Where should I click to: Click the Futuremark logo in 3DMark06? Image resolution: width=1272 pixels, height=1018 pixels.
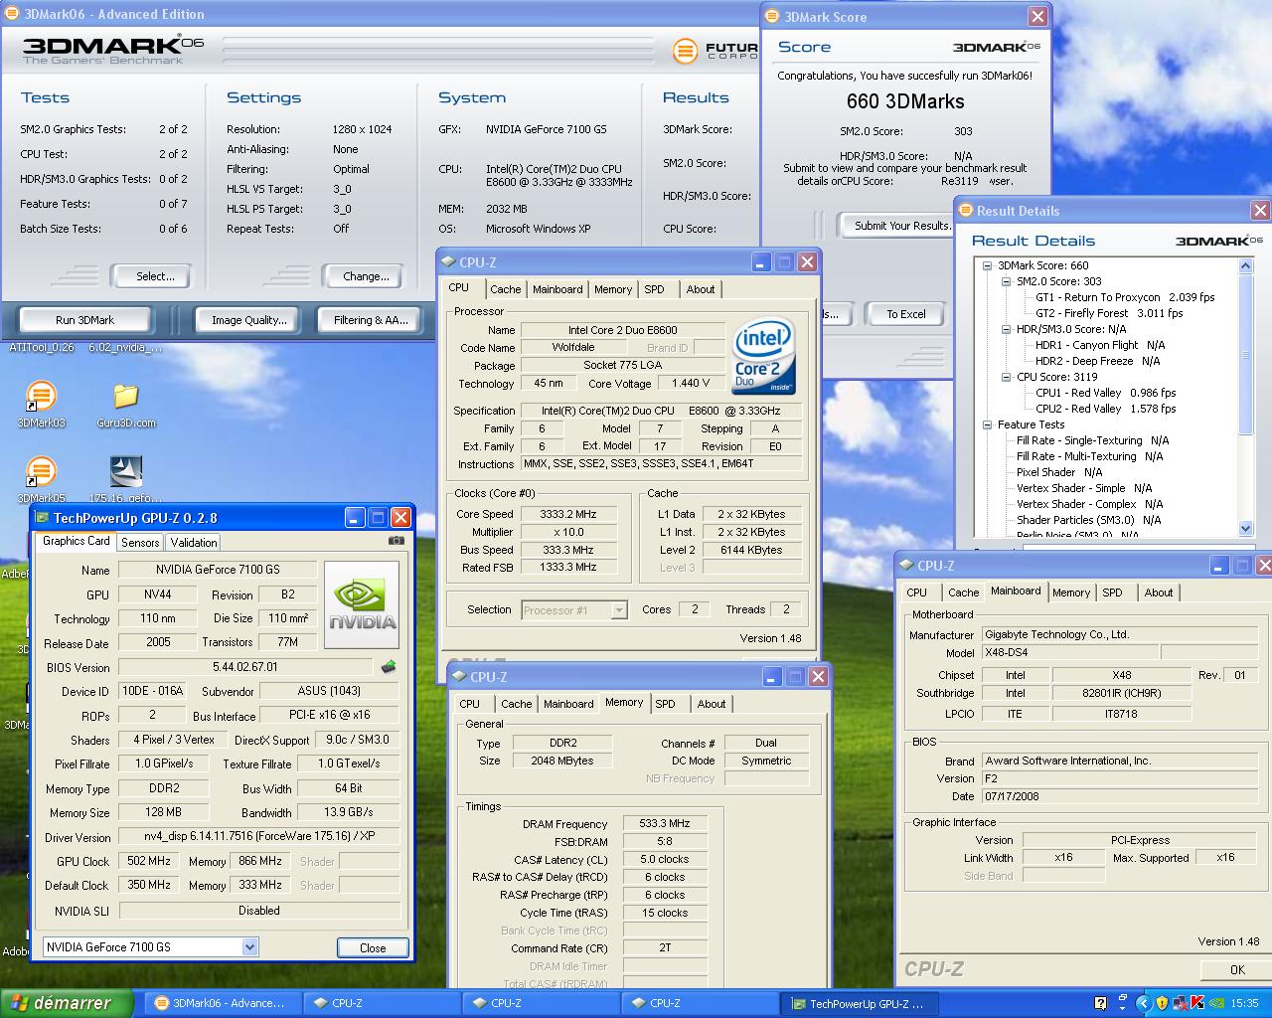pos(684,51)
